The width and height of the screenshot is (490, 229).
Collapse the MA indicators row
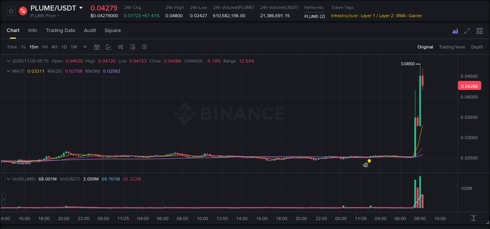pyautogui.click(x=9, y=71)
